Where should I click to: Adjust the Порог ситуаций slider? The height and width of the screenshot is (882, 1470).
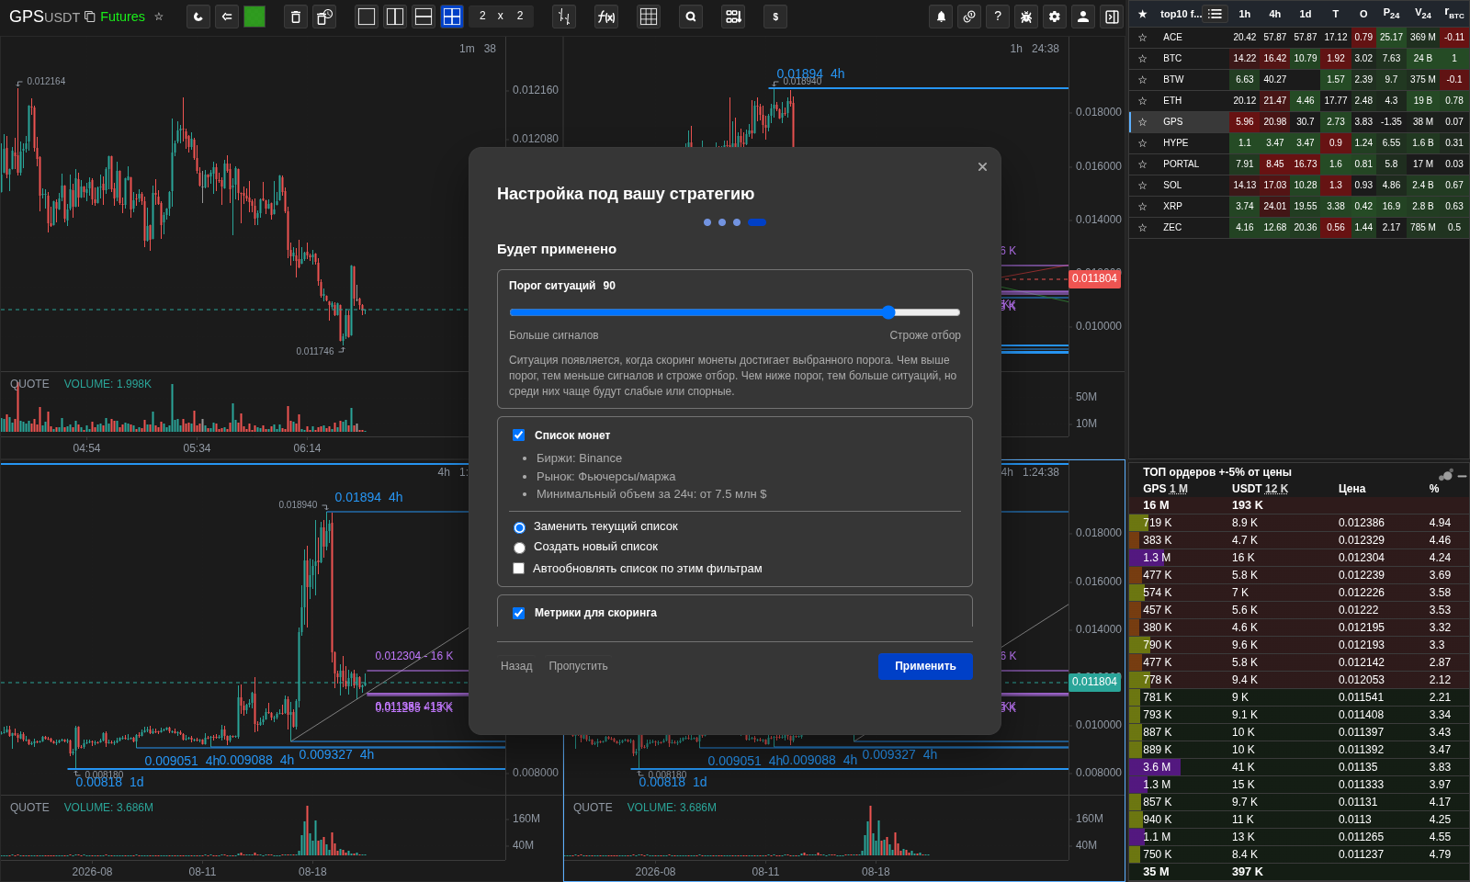(734, 312)
